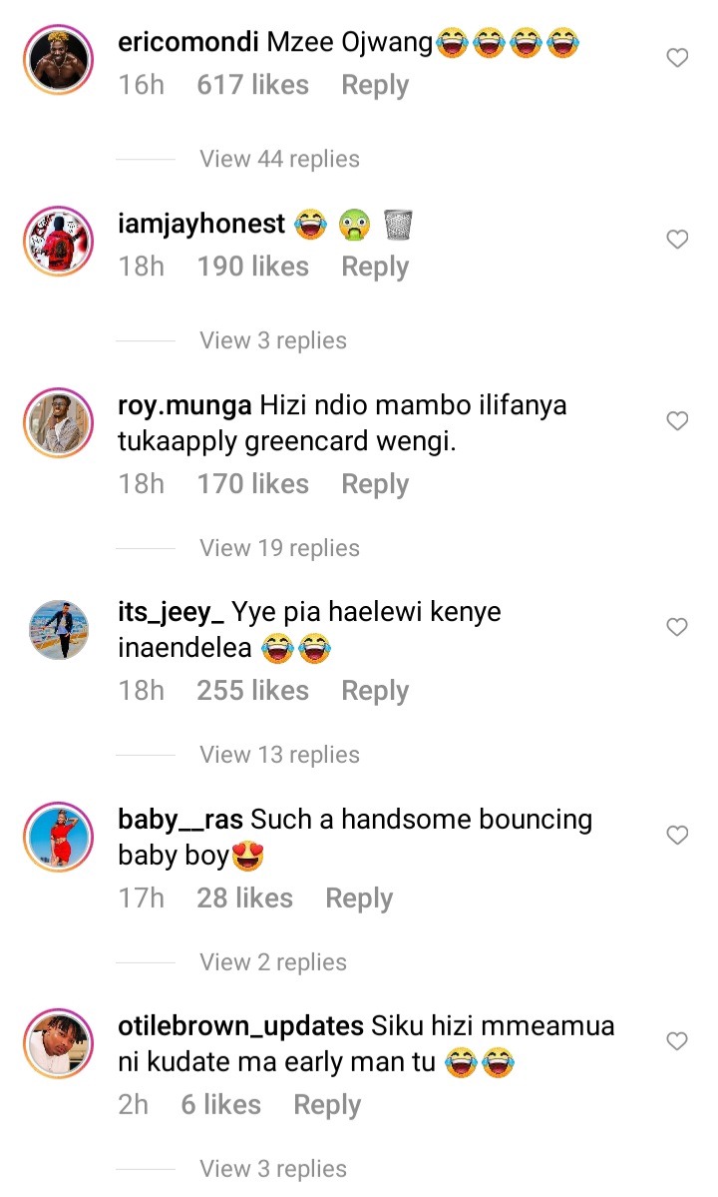Expand View 13 replies under its_jeey_
This screenshot has height=1197, width=718.
click(x=280, y=754)
